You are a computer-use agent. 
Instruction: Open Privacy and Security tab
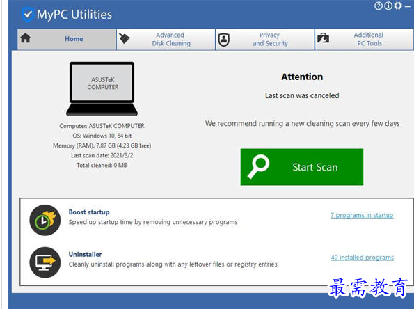pos(265,39)
